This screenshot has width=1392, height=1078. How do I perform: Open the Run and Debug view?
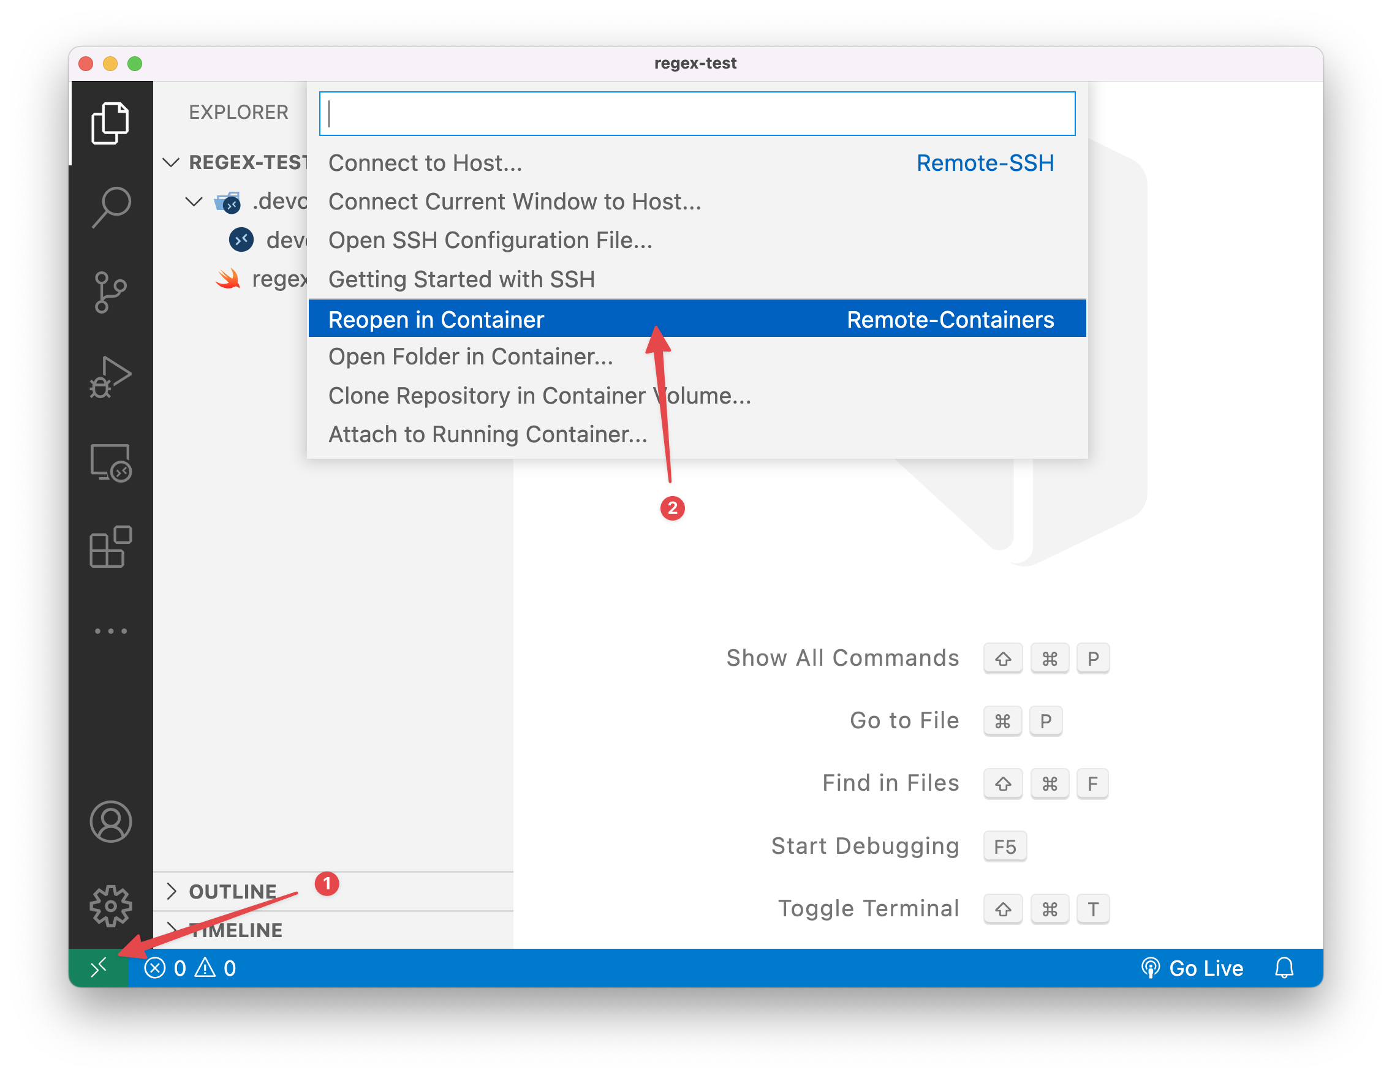(110, 377)
